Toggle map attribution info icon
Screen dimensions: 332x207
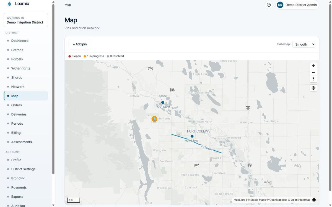[314, 200]
